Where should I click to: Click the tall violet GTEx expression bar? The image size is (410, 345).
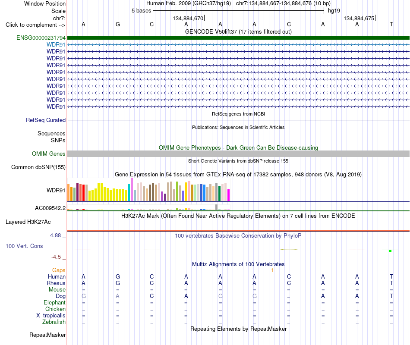pyautogui.click(x=132, y=189)
